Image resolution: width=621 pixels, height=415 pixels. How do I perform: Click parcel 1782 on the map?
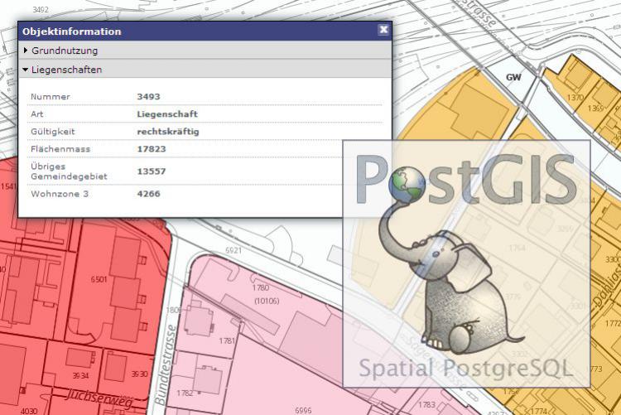coord(185,393)
